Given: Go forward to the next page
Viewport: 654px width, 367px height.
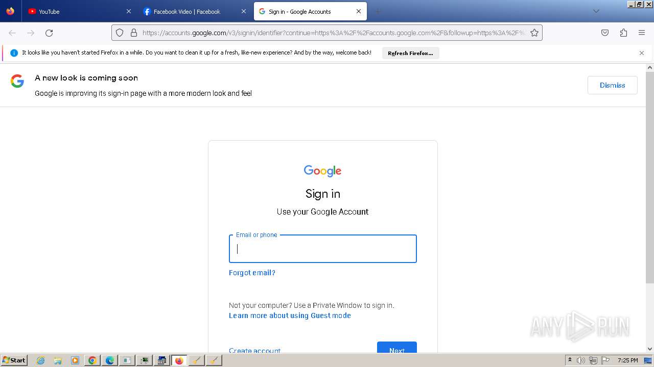Looking at the screenshot, I should (x=31, y=33).
